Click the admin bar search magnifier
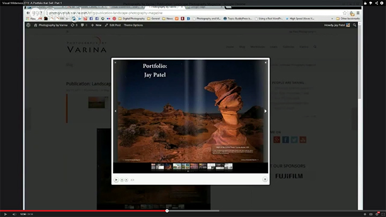 coord(354,25)
